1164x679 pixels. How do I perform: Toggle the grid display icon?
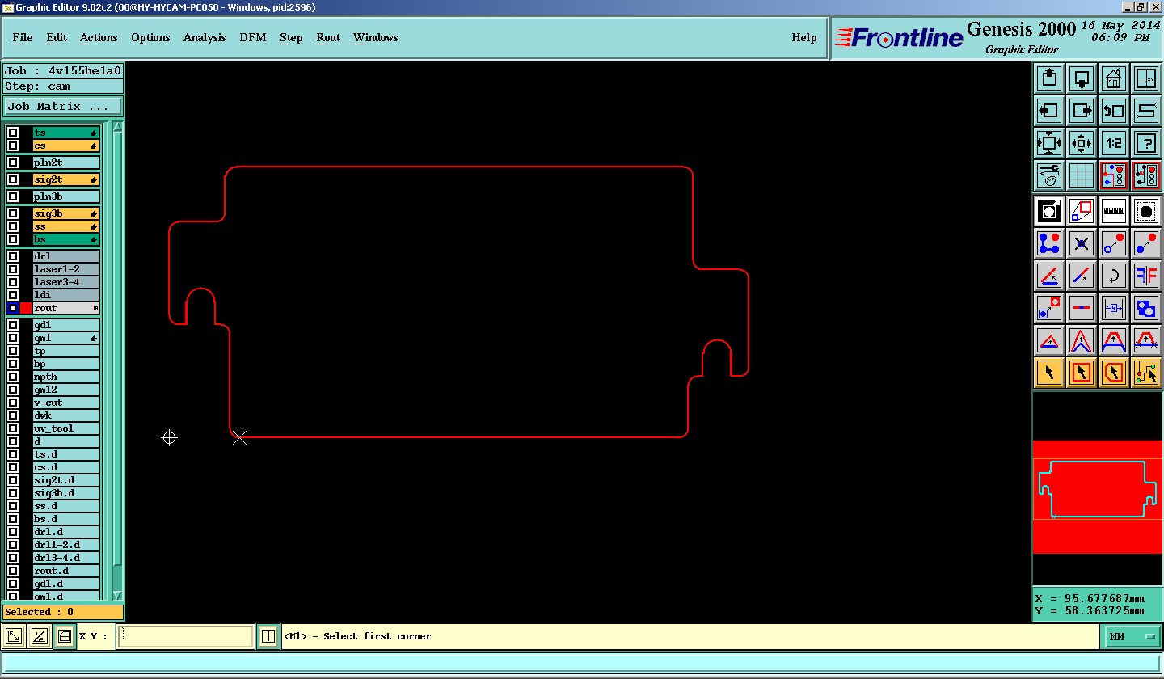click(x=1082, y=175)
